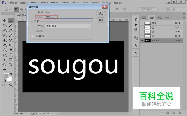Image resolution: width=187 pixels, height=116 pixels.
Task: Show the 蓝 channel visibility box
Action: pos(142,36)
